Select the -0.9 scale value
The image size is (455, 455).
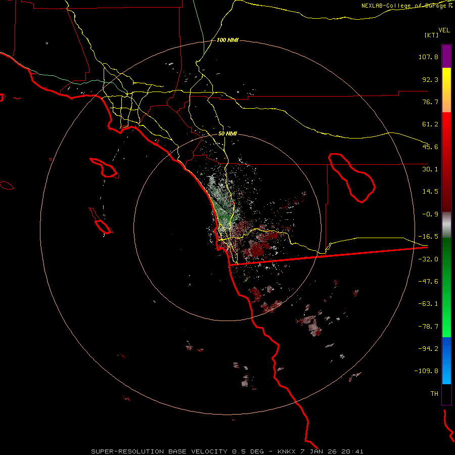click(430, 214)
